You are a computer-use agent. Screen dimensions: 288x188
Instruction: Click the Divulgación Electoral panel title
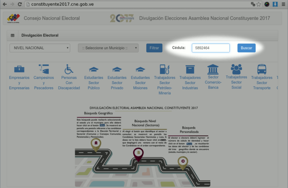click(x=40, y=36)
